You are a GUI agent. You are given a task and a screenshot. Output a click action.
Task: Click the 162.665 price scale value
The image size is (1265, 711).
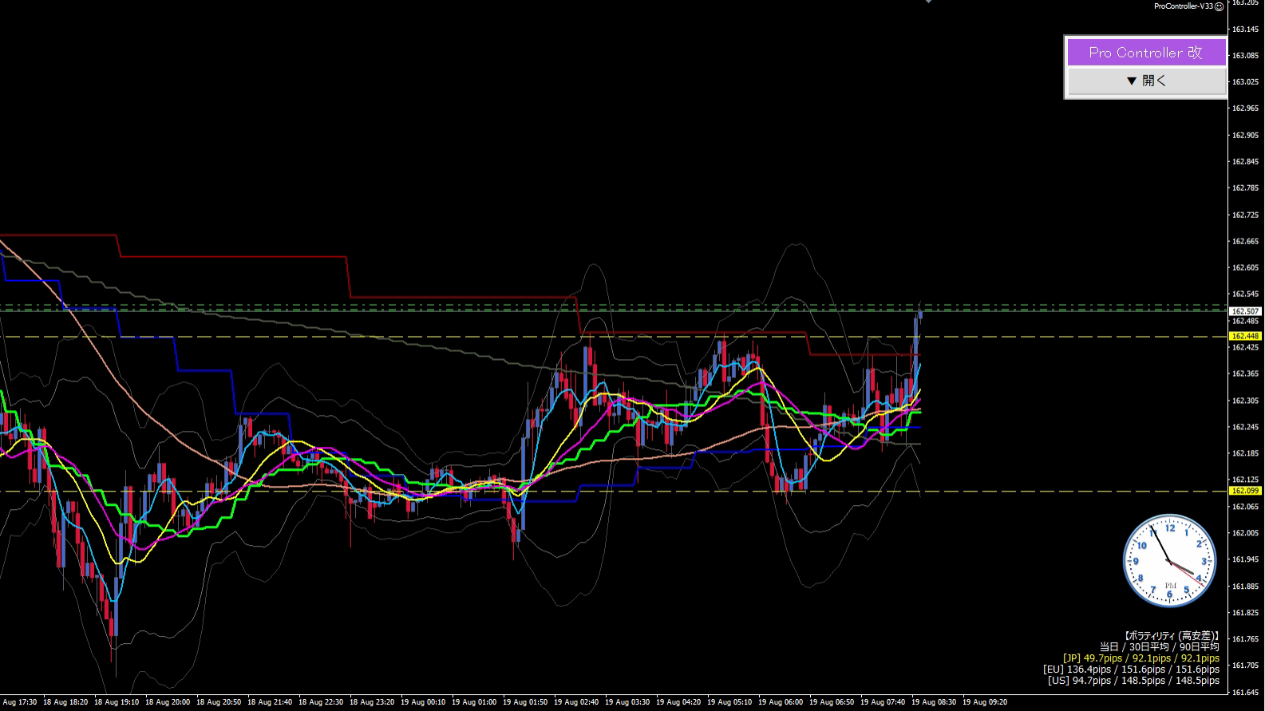point(1245,242)
